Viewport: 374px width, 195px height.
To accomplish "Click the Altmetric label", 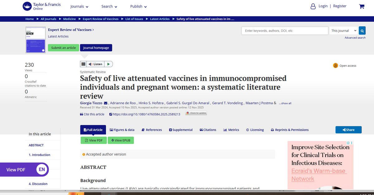I will pos(31,97).
